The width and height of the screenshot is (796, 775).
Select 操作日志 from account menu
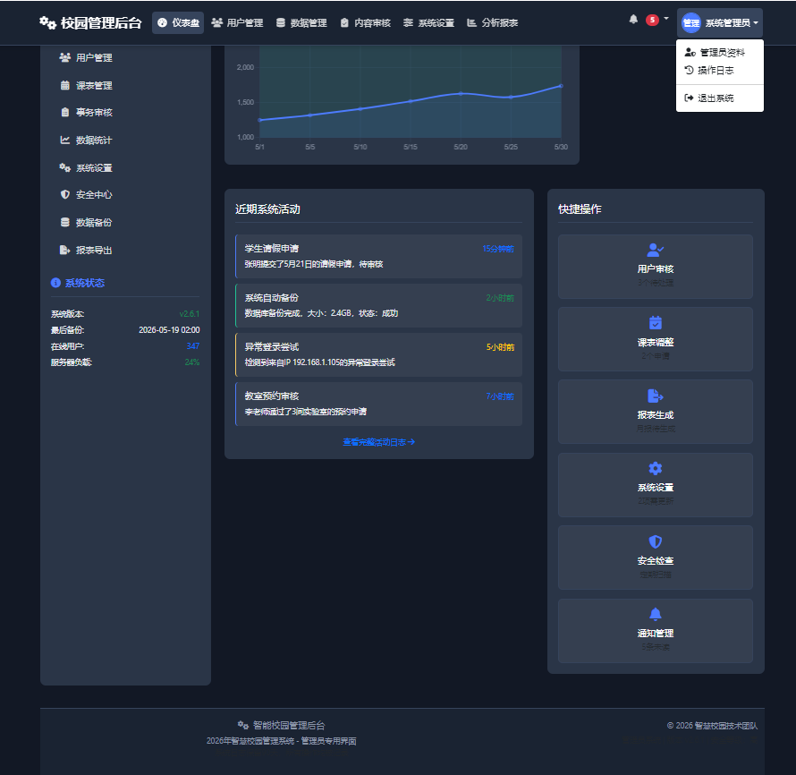point(720,70)
